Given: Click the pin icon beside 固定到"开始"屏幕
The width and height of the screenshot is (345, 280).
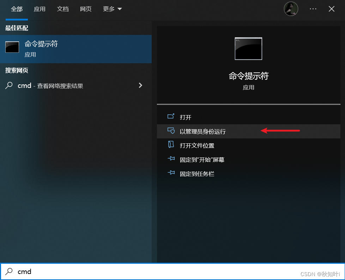Looking at the screenshot, I should coord(171,159).
